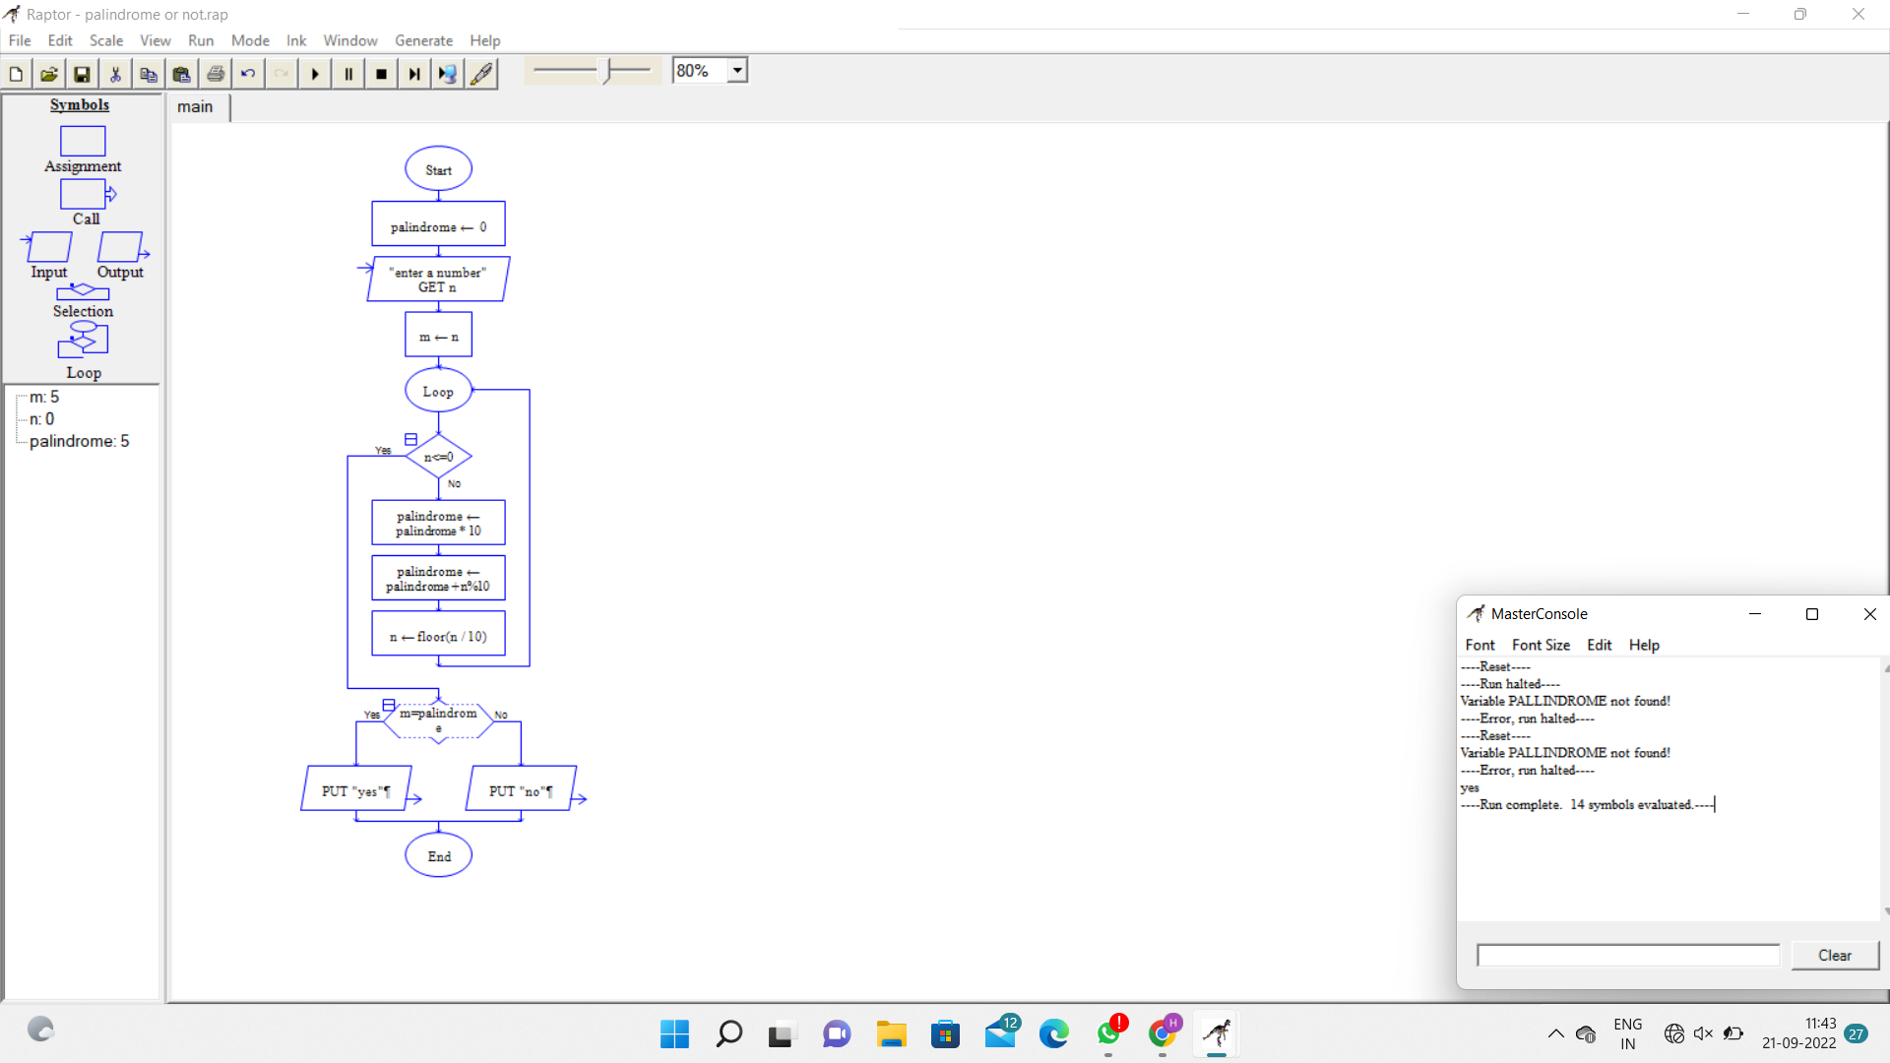Click the Stop/Reset execution icon
Viewport: 1890px width, 1063px height.
point(382,74)
